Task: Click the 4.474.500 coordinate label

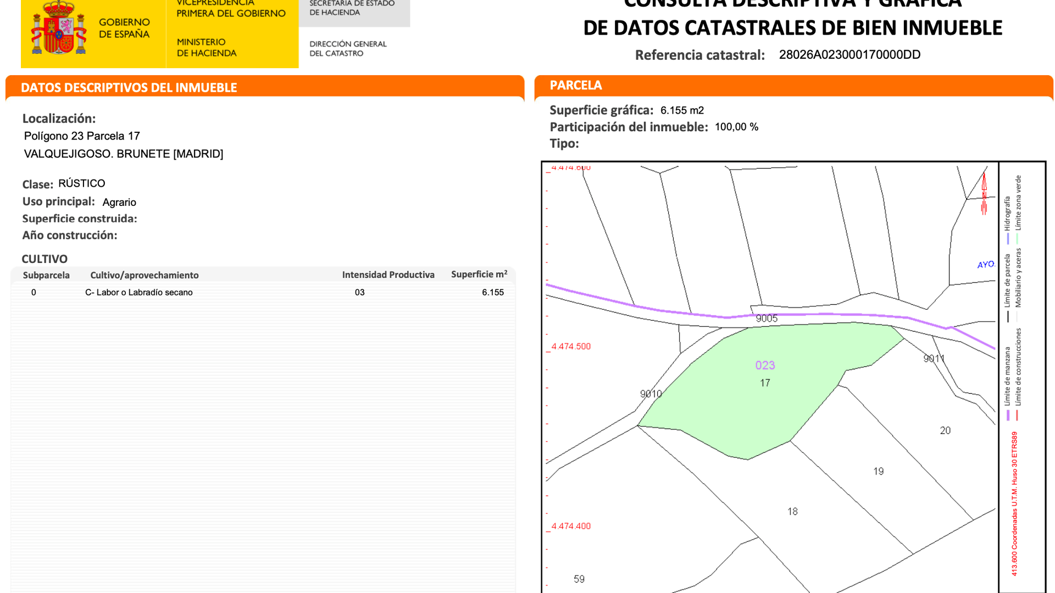Action: coord(571,347)
